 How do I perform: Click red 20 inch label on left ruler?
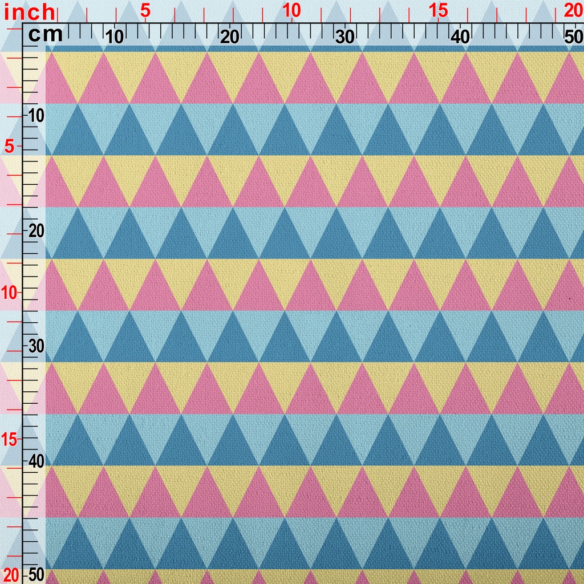tap(11, 574)
